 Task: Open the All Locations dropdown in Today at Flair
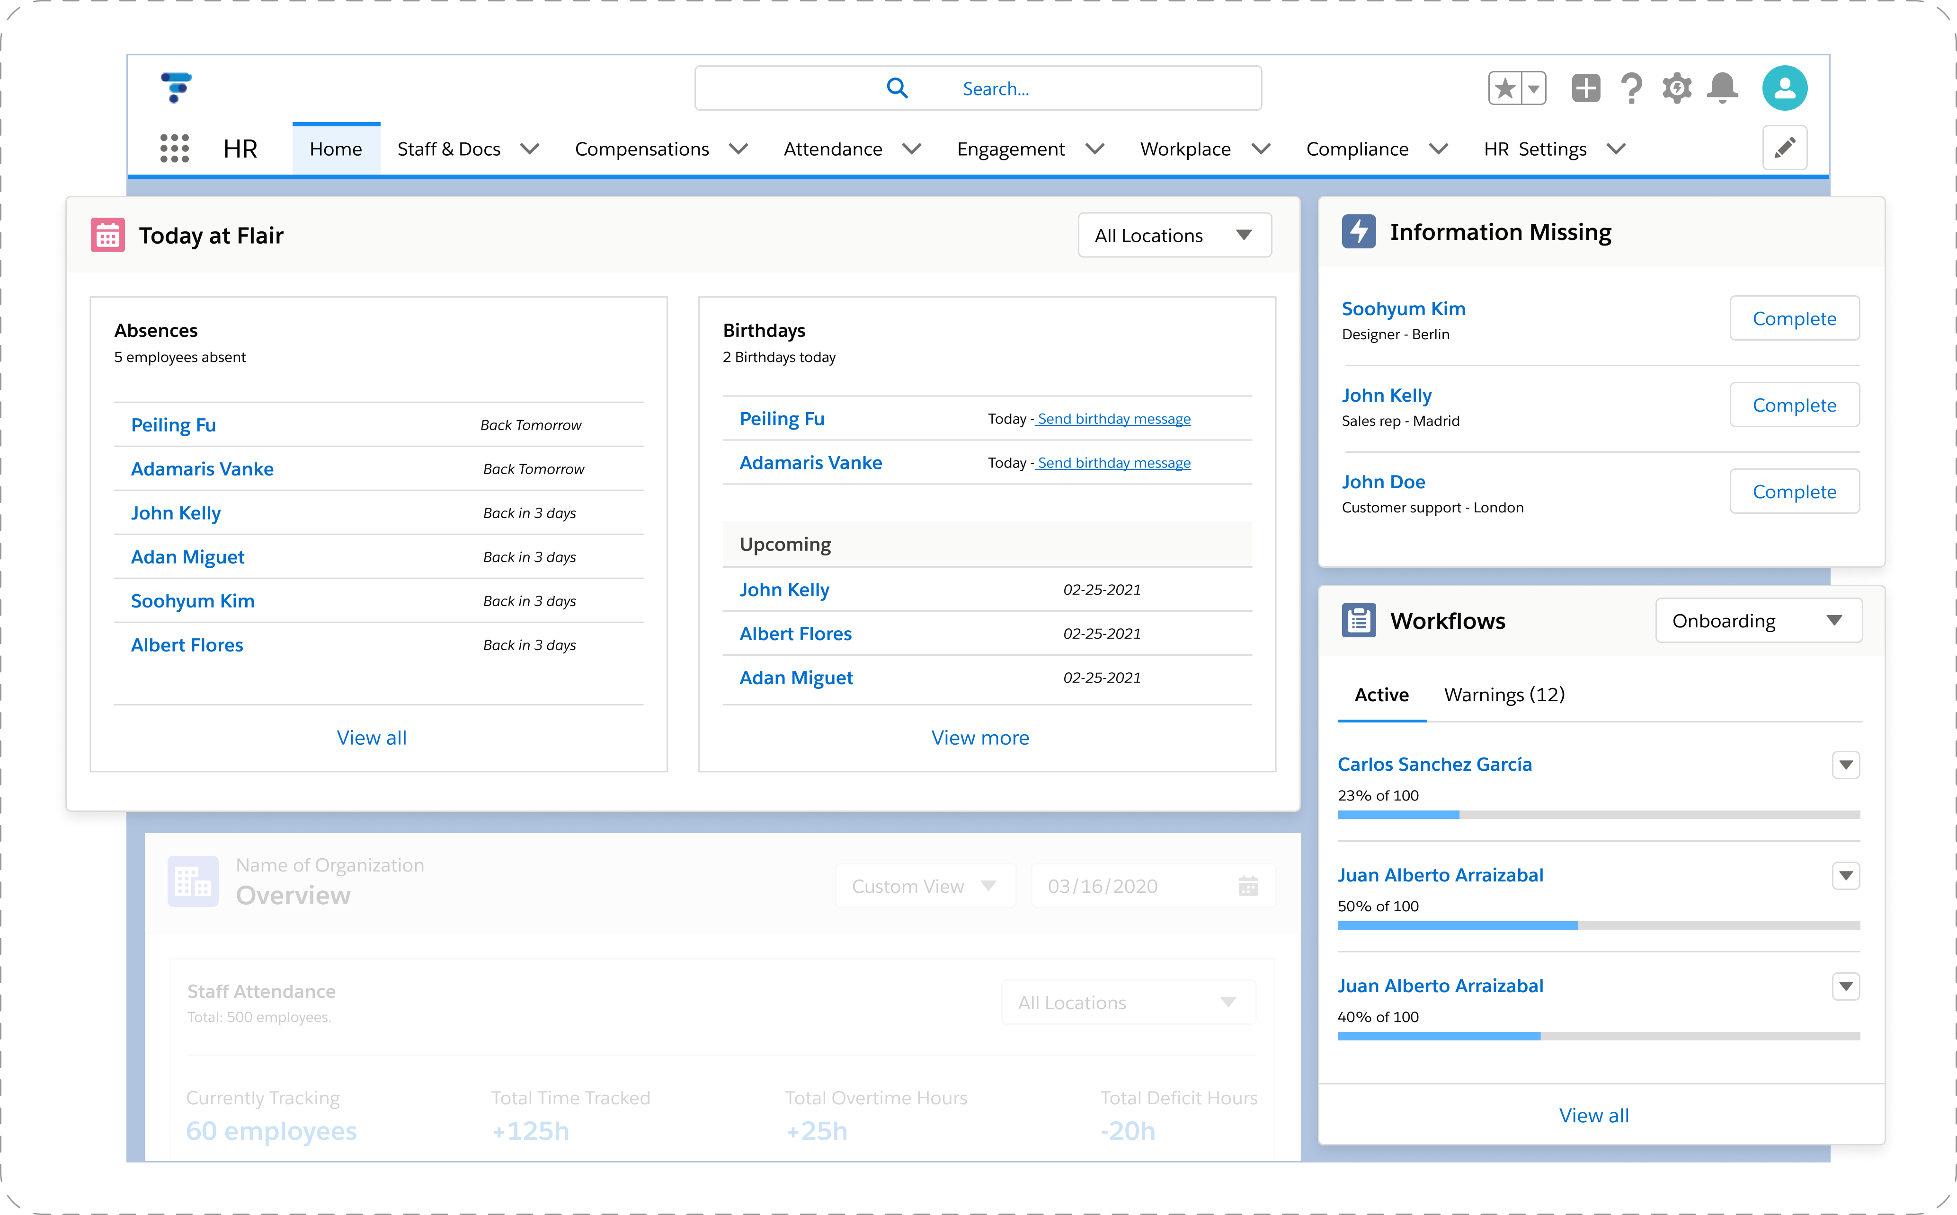pos(1174,236)
